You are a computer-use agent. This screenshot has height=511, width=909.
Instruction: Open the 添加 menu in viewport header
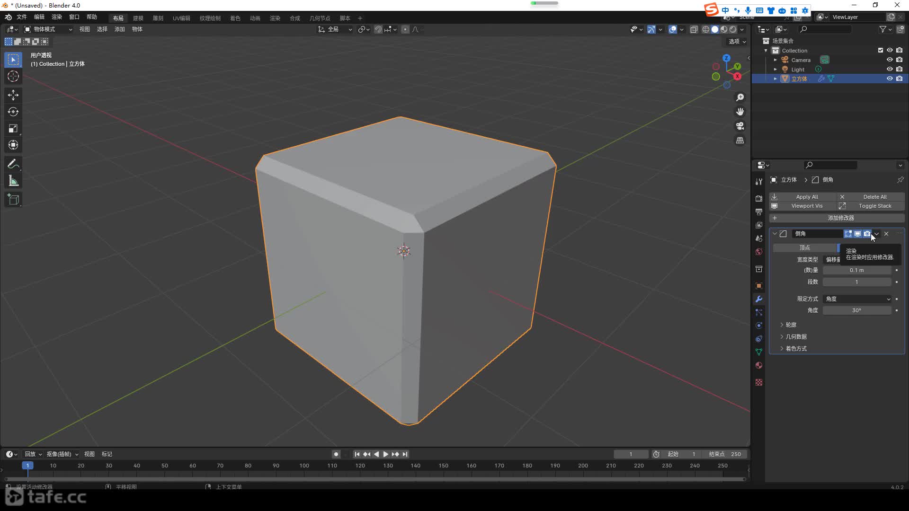click(120, 29)
